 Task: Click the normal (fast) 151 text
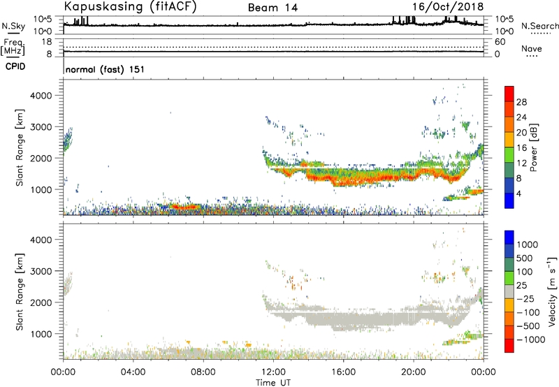[x=106, y=69]
